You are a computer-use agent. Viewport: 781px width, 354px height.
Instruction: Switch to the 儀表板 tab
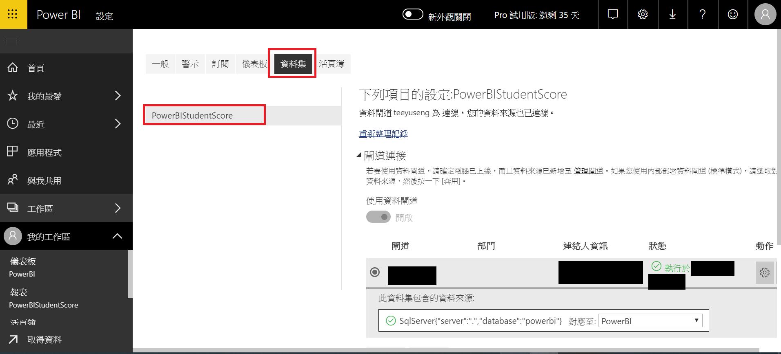[254, 64]
